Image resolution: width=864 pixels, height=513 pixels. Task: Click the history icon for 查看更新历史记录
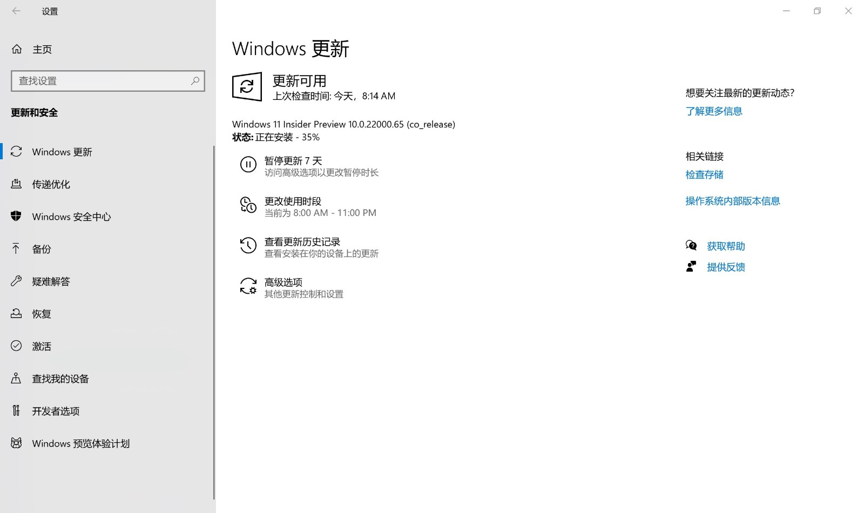coord(248,246)
